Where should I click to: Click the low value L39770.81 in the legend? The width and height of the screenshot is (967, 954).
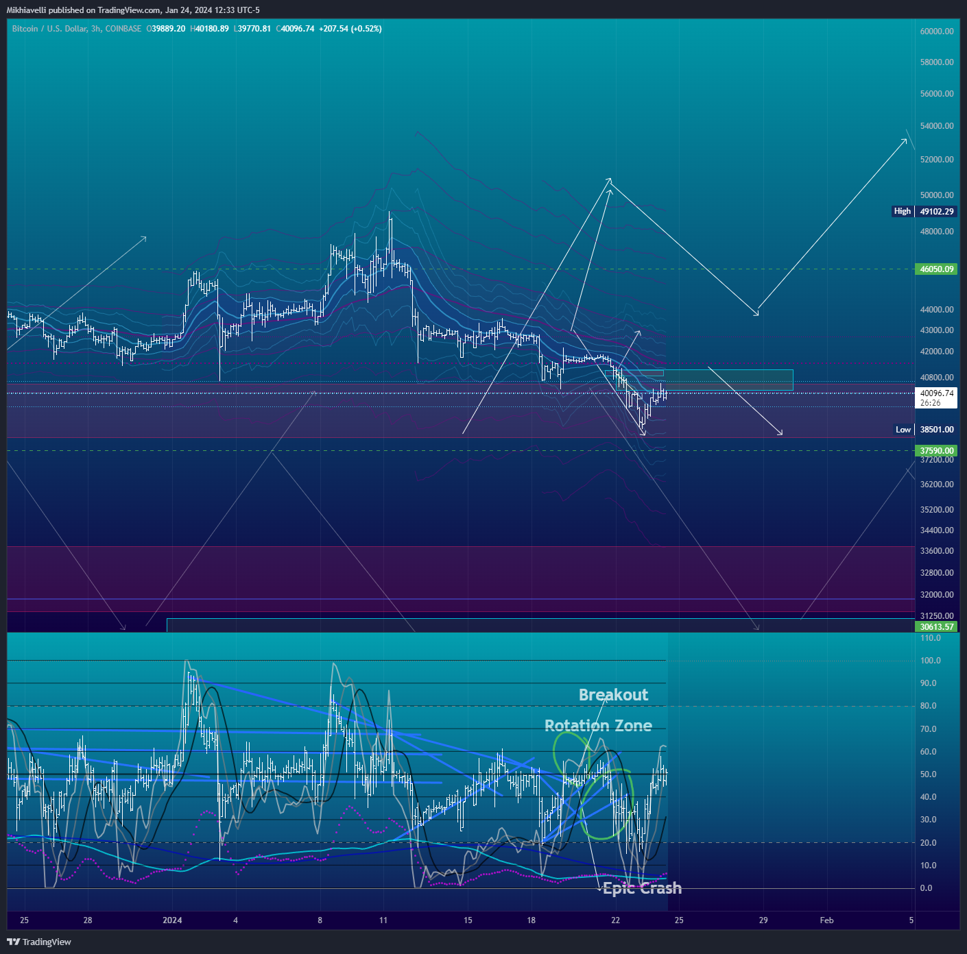click(x=252, y=29)
